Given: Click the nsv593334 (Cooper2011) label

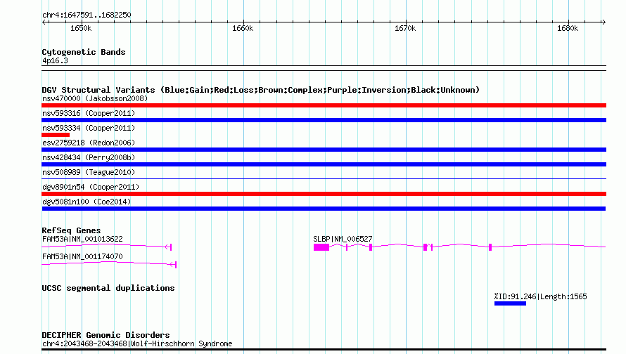Looking at the screenshot, I should point(89,128).
